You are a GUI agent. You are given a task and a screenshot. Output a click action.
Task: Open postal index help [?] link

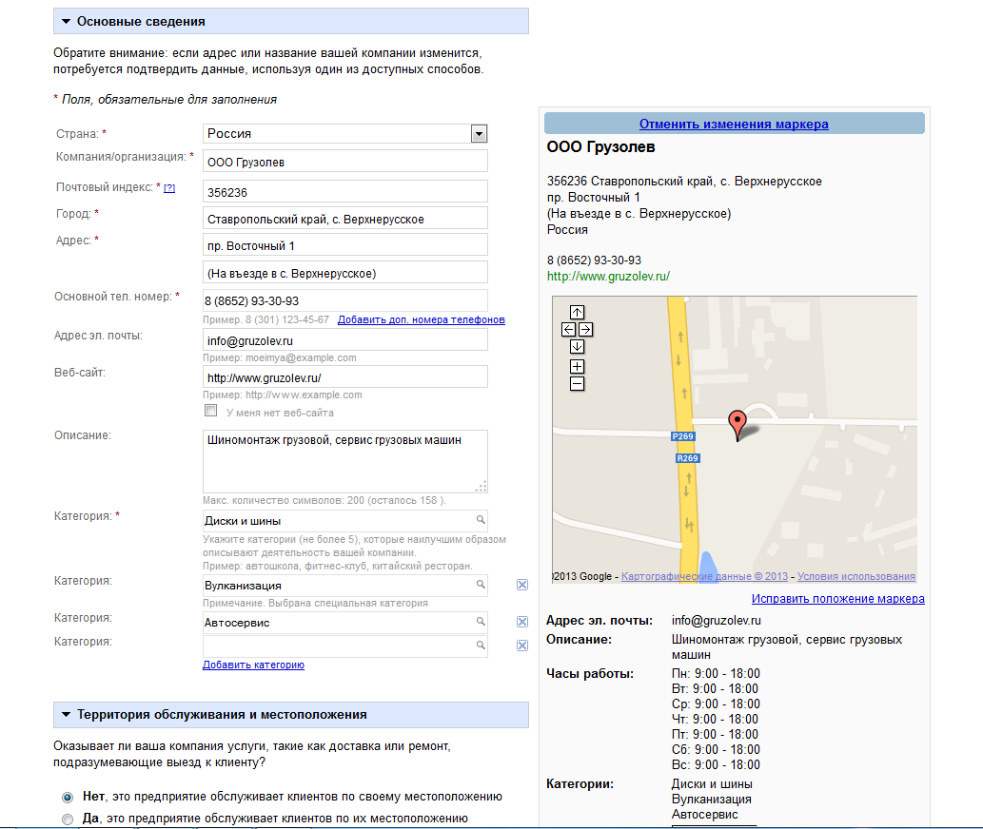(x=169, y=188)
